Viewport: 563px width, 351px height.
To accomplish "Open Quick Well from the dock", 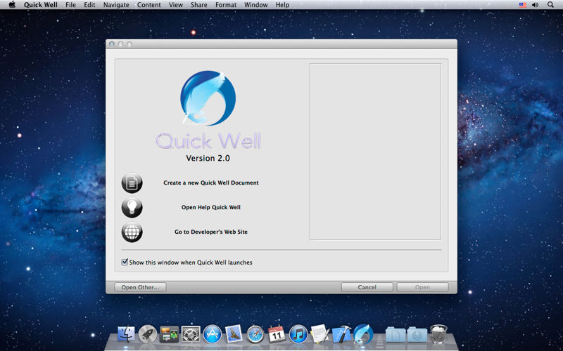I will [363, 333].
